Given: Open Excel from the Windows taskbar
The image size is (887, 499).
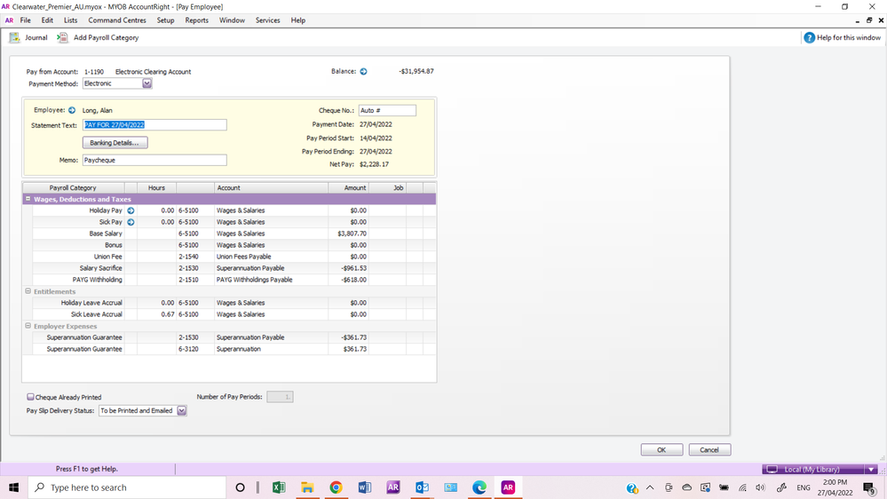Looking at the screenshot, I should pyautogui.click(x=278, y=487).
